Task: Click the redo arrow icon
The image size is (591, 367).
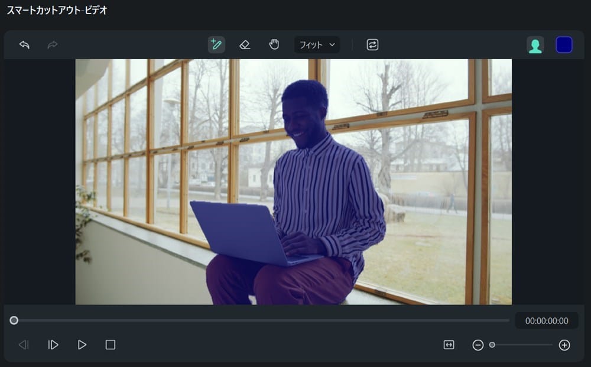Action: click(x=52, y=44)
